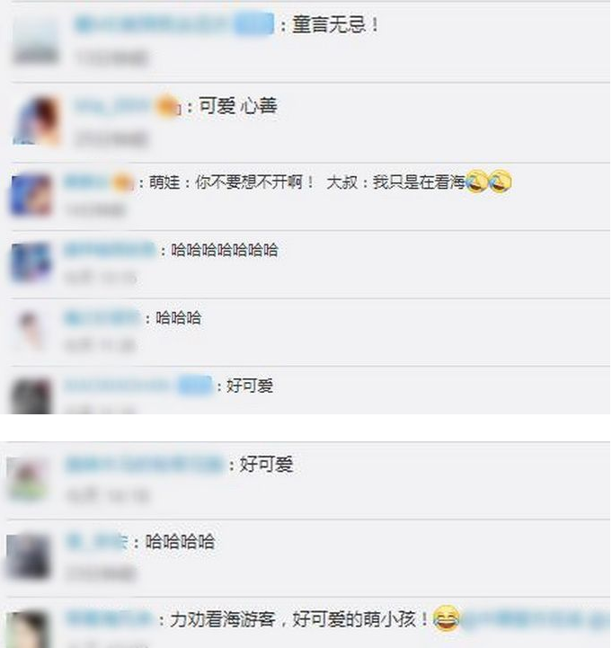Click laughing emoji after 好可爱的萌小孩
The width and height of the screenshot is (612, 648).
[x=447, y=617]
